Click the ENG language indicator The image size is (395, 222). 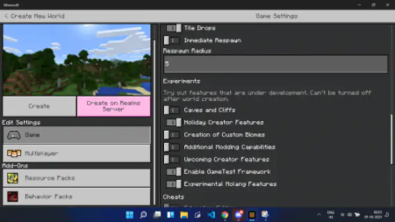click(x=331, y=215)
